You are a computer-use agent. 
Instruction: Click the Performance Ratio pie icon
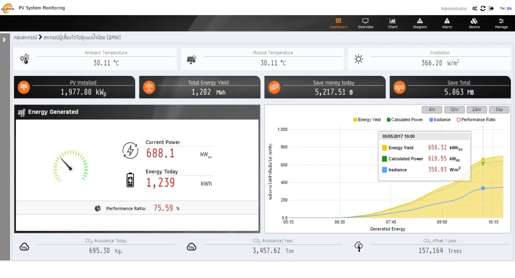98,208
